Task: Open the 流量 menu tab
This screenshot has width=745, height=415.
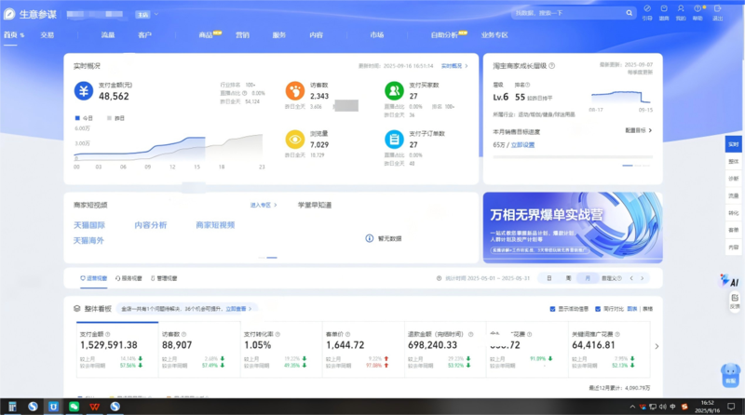Action: click(x=108, y=34)
